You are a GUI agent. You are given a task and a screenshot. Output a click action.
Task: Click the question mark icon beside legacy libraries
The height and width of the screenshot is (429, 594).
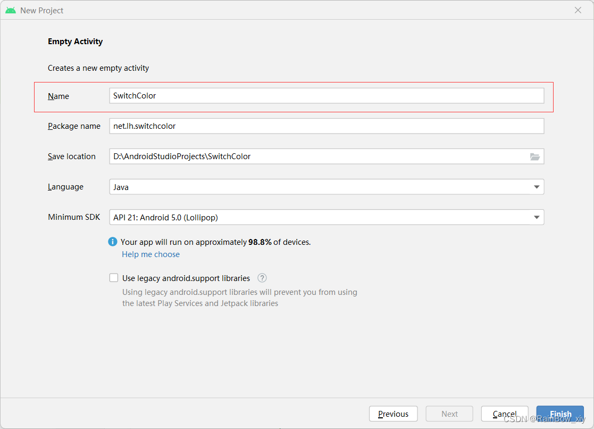tap(262, 278)
